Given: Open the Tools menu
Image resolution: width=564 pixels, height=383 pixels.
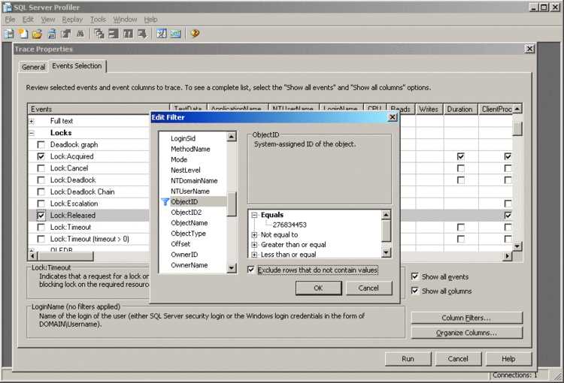Looking at the screenshot, I should pyautogui.click(x=98, y=20).
